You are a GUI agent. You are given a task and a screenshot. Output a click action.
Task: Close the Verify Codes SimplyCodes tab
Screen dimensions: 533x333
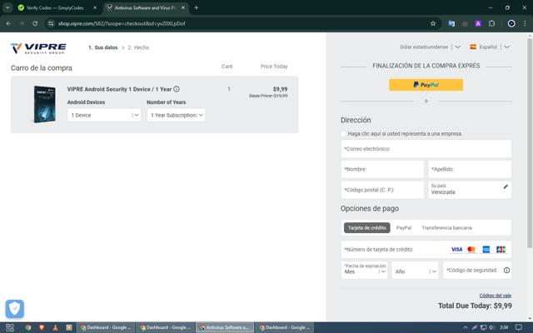point(95,7)
